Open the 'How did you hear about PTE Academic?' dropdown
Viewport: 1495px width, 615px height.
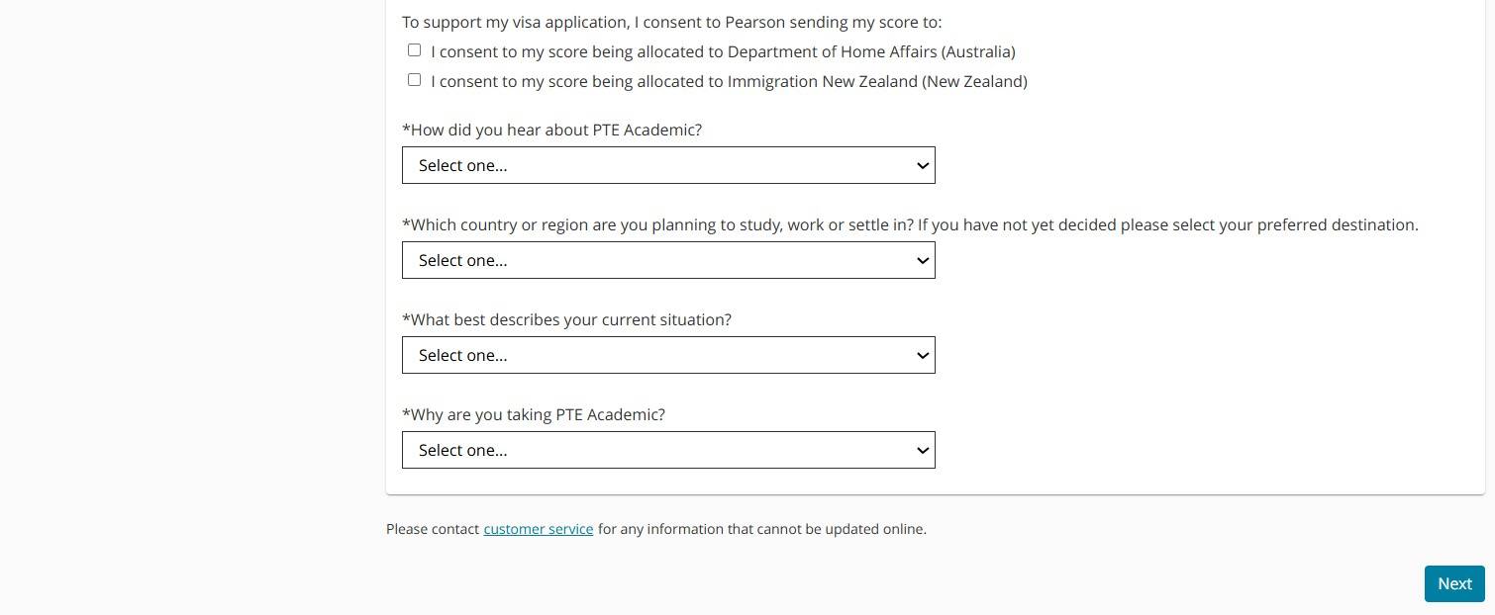pos(668,165)
